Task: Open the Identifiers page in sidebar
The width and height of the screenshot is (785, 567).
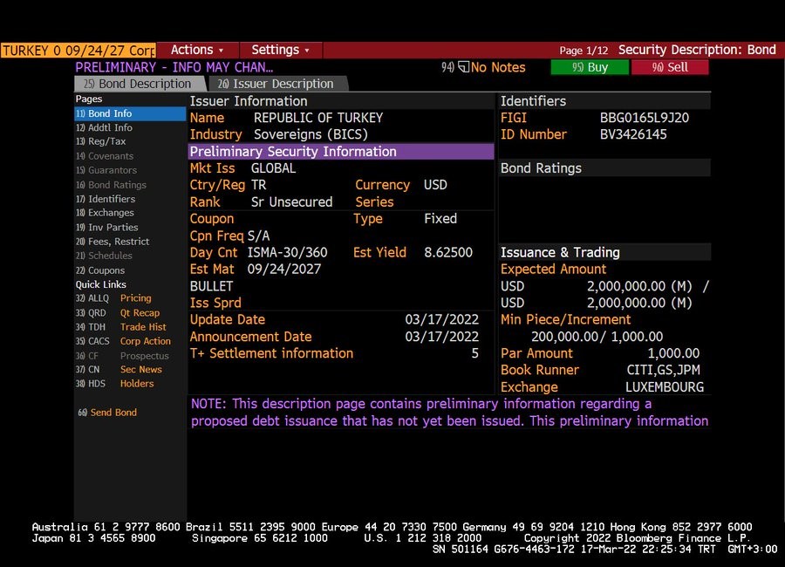Action: coord(106,199)
